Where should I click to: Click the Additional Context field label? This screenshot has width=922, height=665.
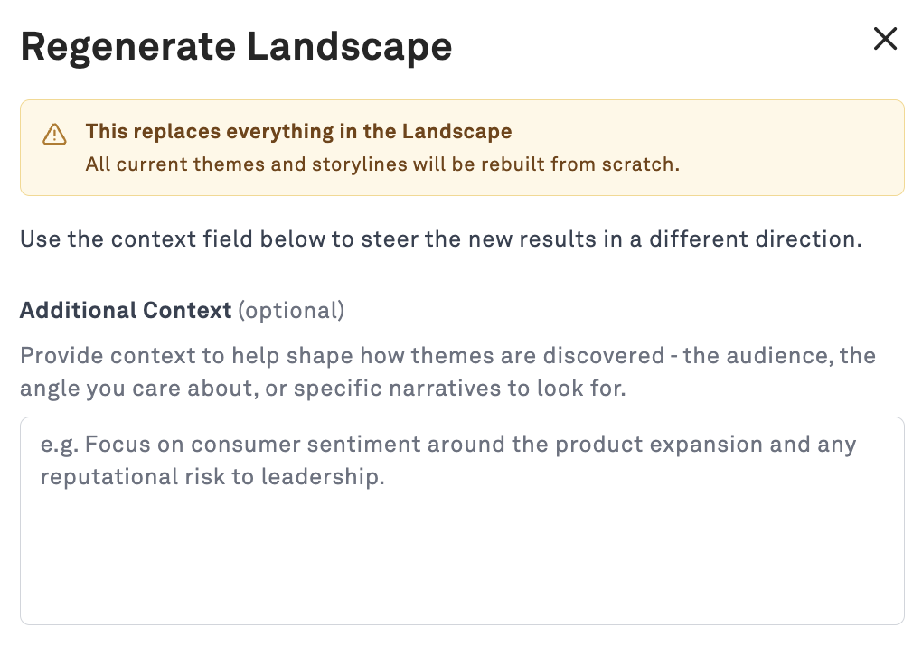coord(126,310)
